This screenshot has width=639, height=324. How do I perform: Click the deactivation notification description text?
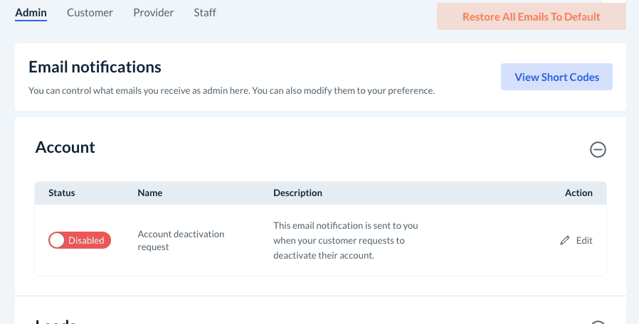(345, 240)
